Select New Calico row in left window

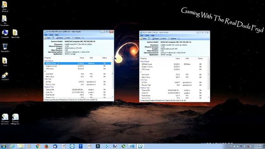coord(77,77)
